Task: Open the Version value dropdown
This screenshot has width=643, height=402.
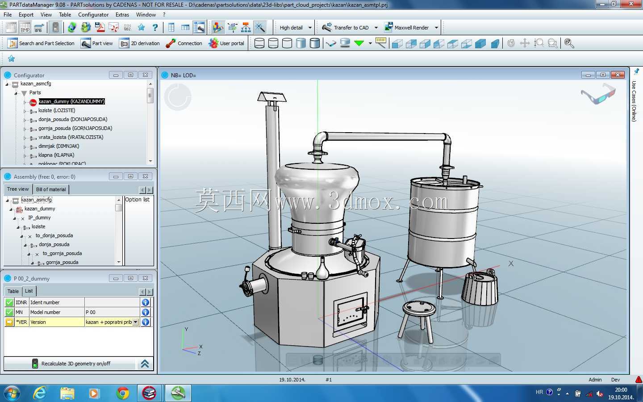Action: (x=136, y=322)
